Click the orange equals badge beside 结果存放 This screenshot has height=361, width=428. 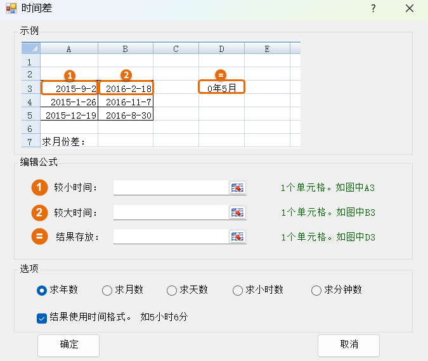click(40, 237)
